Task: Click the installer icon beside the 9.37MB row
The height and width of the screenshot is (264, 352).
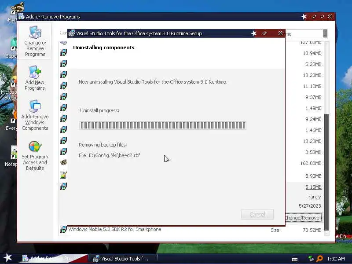Action: click(63, 96)
